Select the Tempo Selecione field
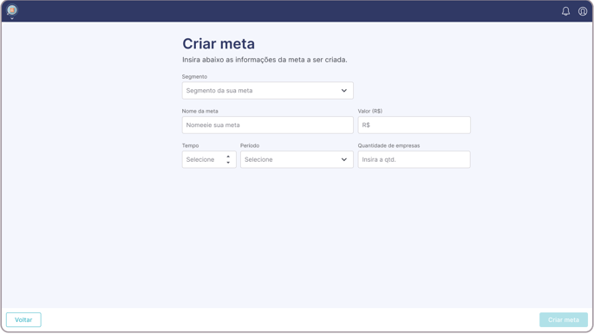594x334 pixels. click(209, 159)
